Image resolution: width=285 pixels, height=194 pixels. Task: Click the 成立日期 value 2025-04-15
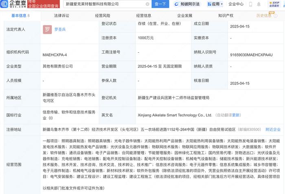coord(240,26)
